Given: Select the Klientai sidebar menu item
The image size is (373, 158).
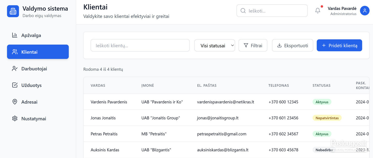Looking at the screenshot, I should pyautogui.click(x=38, y=52).
